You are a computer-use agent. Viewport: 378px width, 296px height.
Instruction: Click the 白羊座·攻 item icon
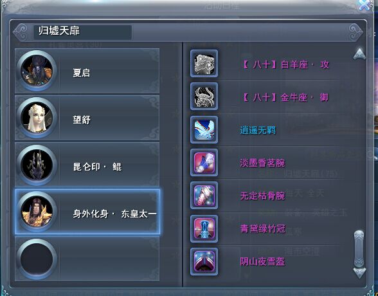(204, 64)
